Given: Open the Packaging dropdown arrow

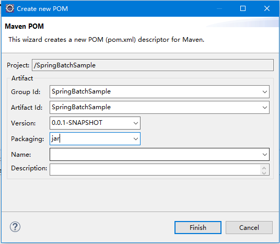Looking at the screenshot, I should tap(136, 139).
